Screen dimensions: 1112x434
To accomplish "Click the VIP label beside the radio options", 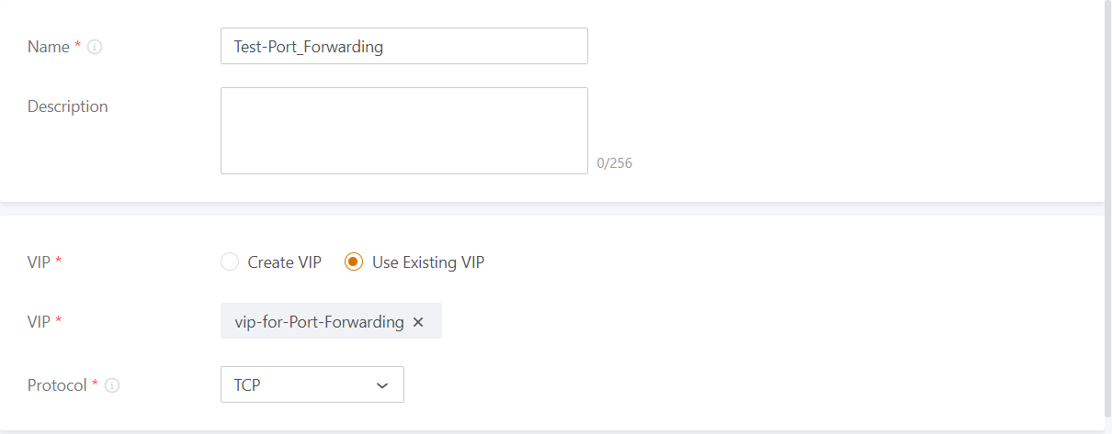I will click(40, 262).
